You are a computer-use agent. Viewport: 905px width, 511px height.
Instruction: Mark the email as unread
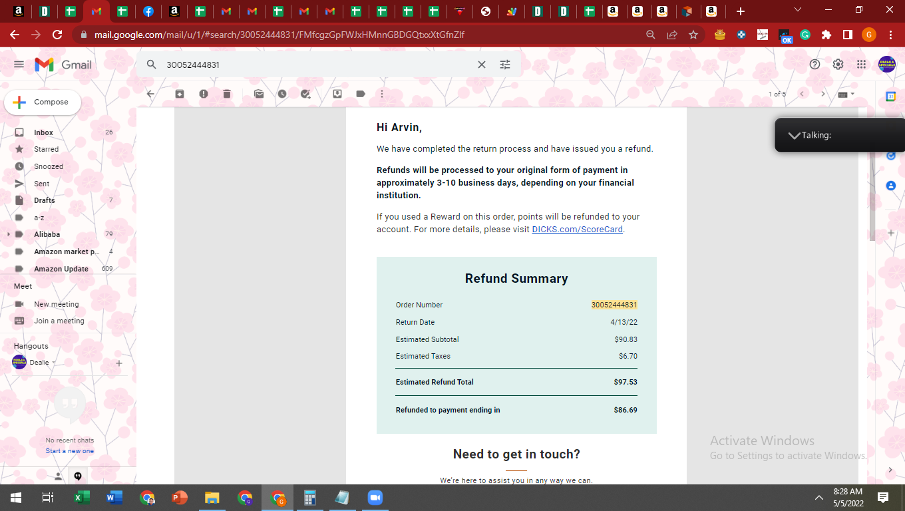point(259,94)
